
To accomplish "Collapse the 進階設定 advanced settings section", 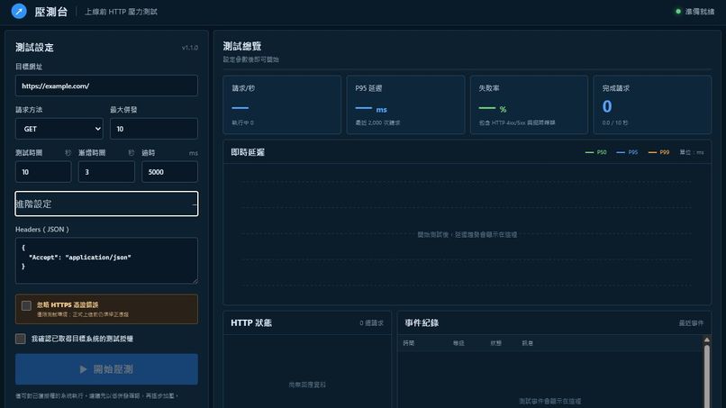I will (106, 204).
